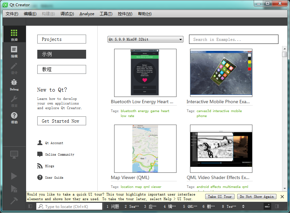Image resolution: width=290 pixels, height=213 pixels.
Task: Open the Analyze menu
Action: (x=87, y=14)
